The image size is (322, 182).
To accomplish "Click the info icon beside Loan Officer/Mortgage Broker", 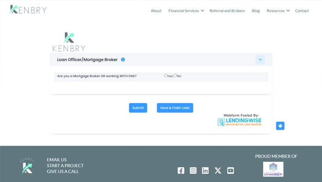I will point(123,60).
